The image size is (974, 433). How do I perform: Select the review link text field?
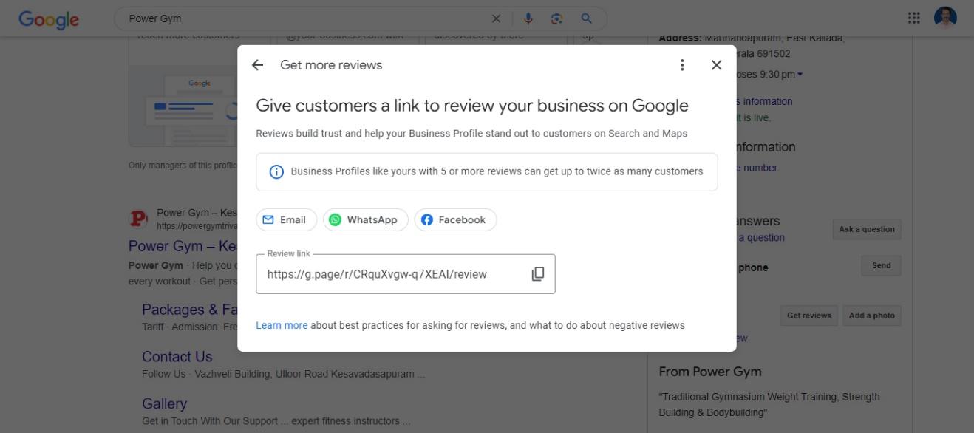(x=405, y=274)
